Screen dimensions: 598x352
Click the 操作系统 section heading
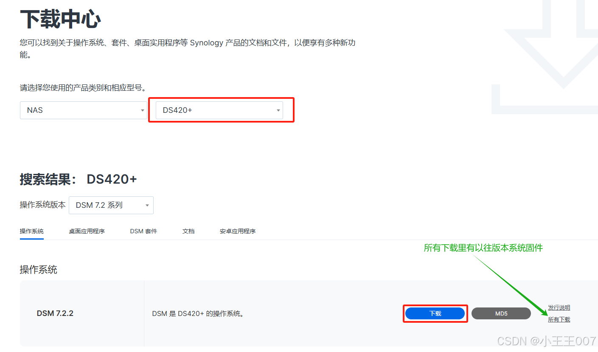(39, 269)
